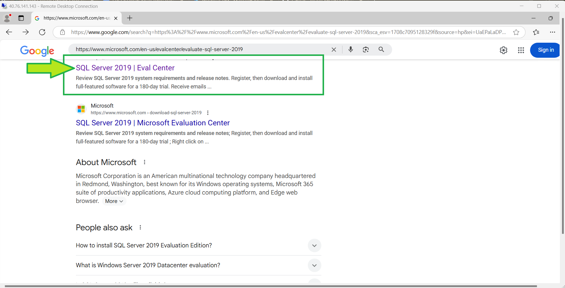565x288 pixels.
Task: Maximize the Remote Desktop Connection window
Action: [539, 6]
